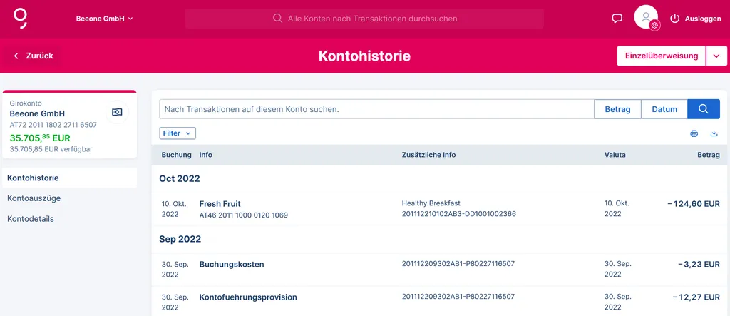The height and width of the screenshot is (316, 730).
Task: Click the Zusätzliche Info column header
Action: click(x=428, y=155)
